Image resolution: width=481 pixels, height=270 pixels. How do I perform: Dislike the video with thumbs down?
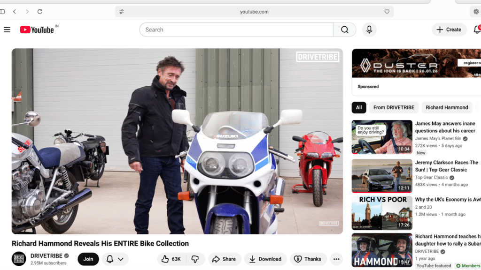pyautogui.click(x=195, y=259)
